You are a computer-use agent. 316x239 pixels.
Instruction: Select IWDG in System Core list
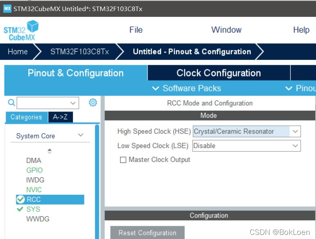tap(35, 180)
